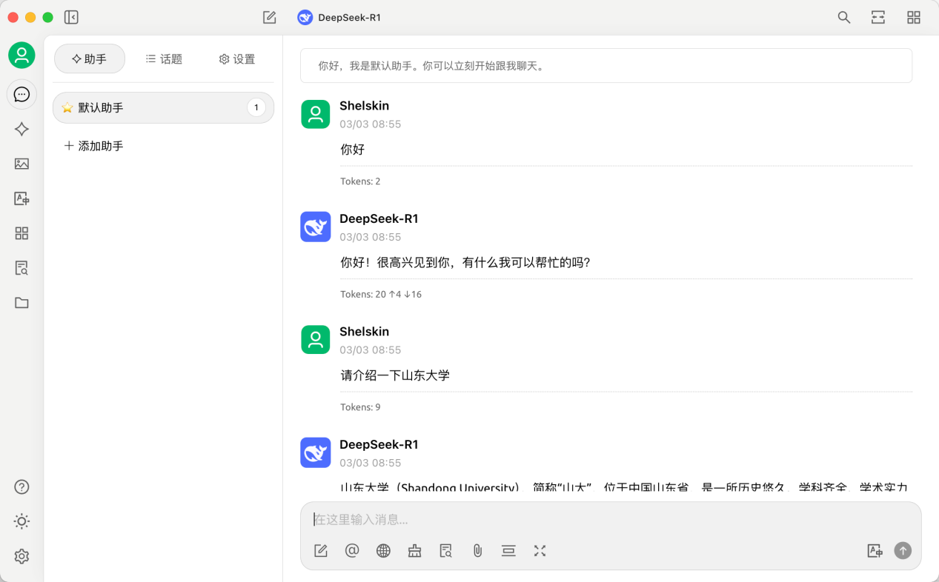This screenshot has height=582, width=939.
Task: Open the translate page from left sidebar
Action: point(21,198)
